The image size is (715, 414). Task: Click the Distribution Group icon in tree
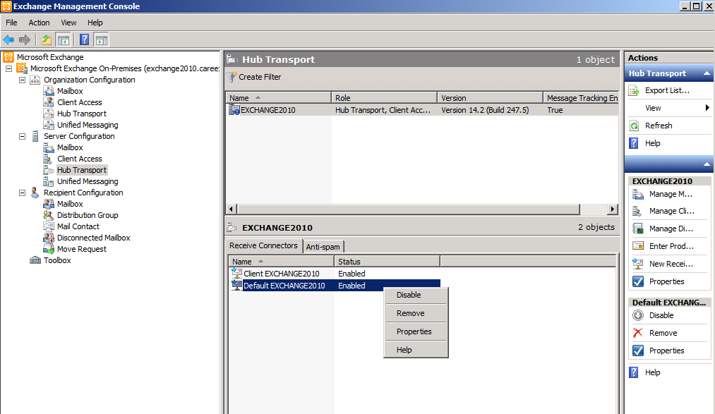pos(48,215)
